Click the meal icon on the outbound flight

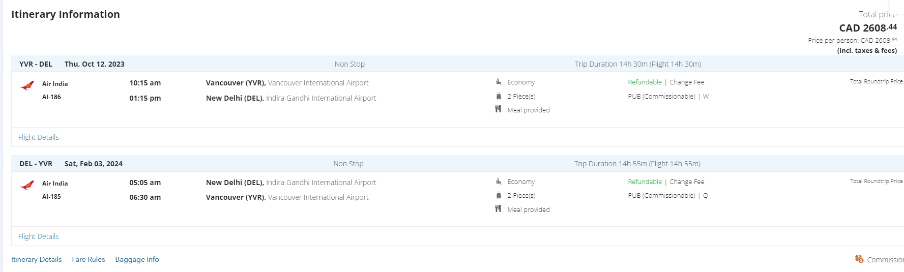click(x=498, y=109)
